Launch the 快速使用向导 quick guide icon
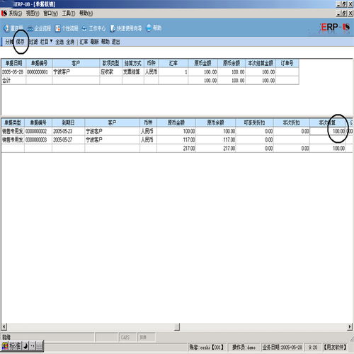 tap(113, 28)
